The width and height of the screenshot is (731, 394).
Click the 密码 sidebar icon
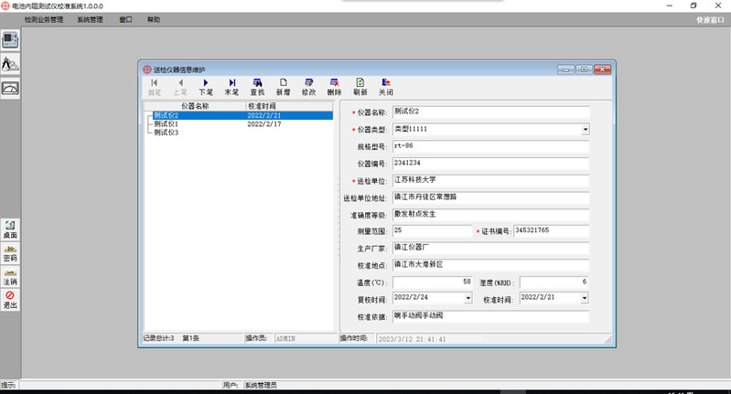(10, 253)
